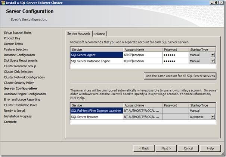Viewport: 226px width, 157px height.
Task: Select the SQL Server Agent service row
Action: [x=97, y=55]
